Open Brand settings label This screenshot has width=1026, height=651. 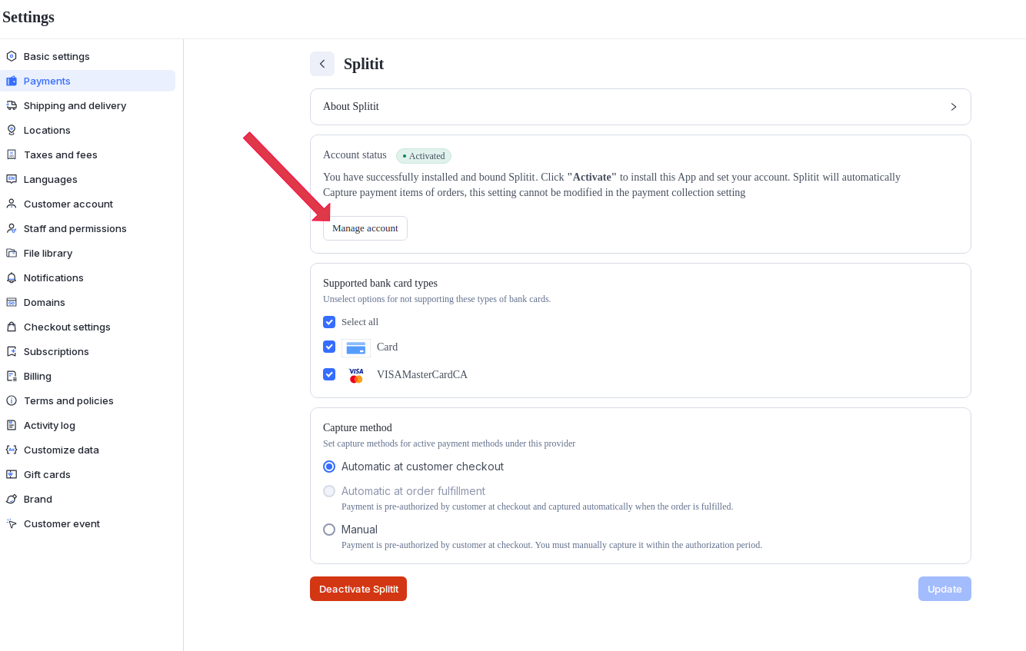tap(38, 499)
